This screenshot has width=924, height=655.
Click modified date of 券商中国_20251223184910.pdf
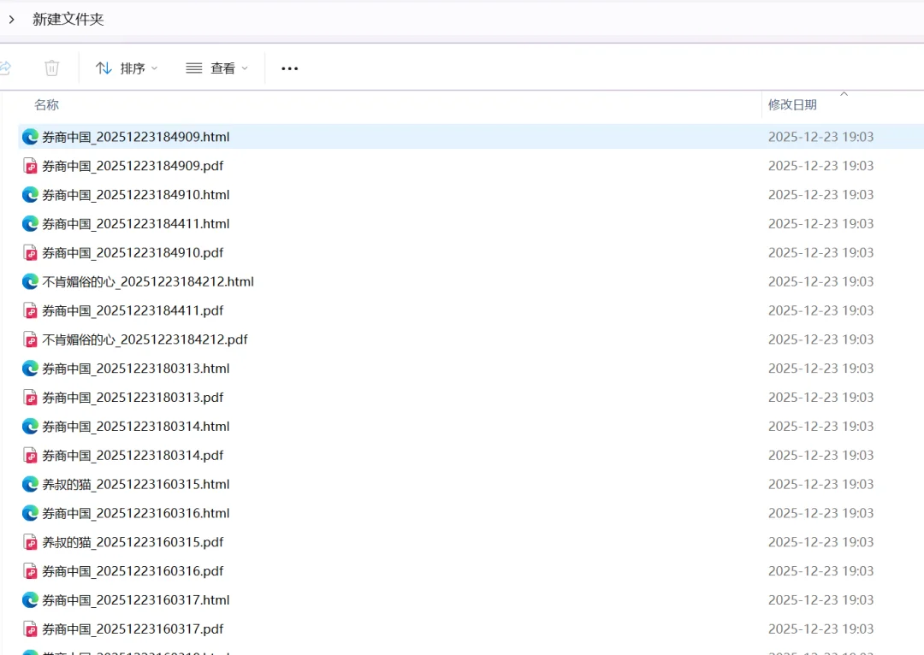(820, 253)
